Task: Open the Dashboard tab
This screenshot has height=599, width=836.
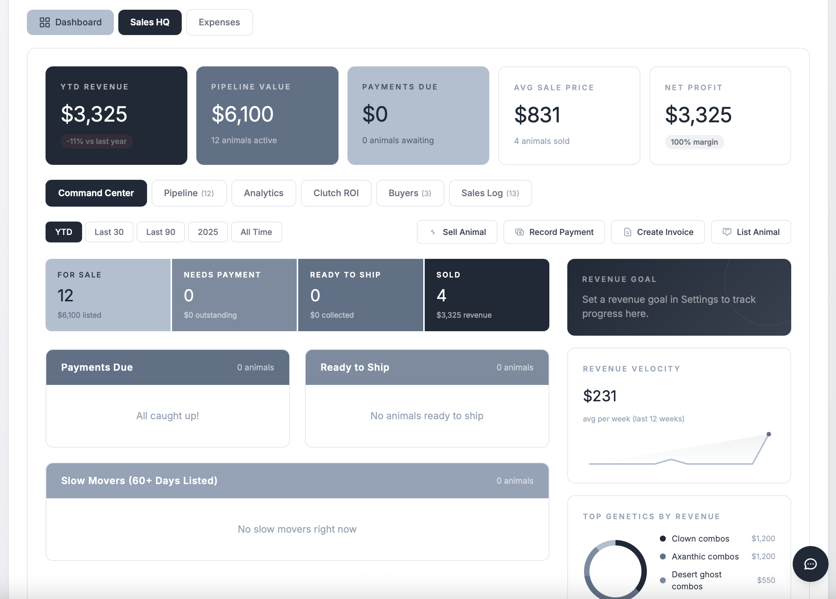Action: [x=70, y=22]
